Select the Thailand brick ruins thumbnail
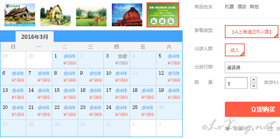The height and width of the screenshot is (139, 280). (x=127, y=15)
